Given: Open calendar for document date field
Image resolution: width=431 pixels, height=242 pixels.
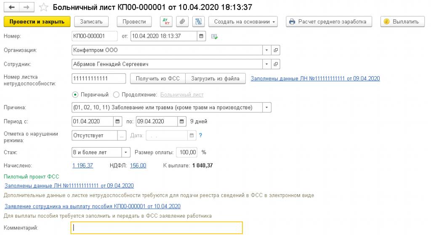Looking at the screenshot, I should pos(201,36).
